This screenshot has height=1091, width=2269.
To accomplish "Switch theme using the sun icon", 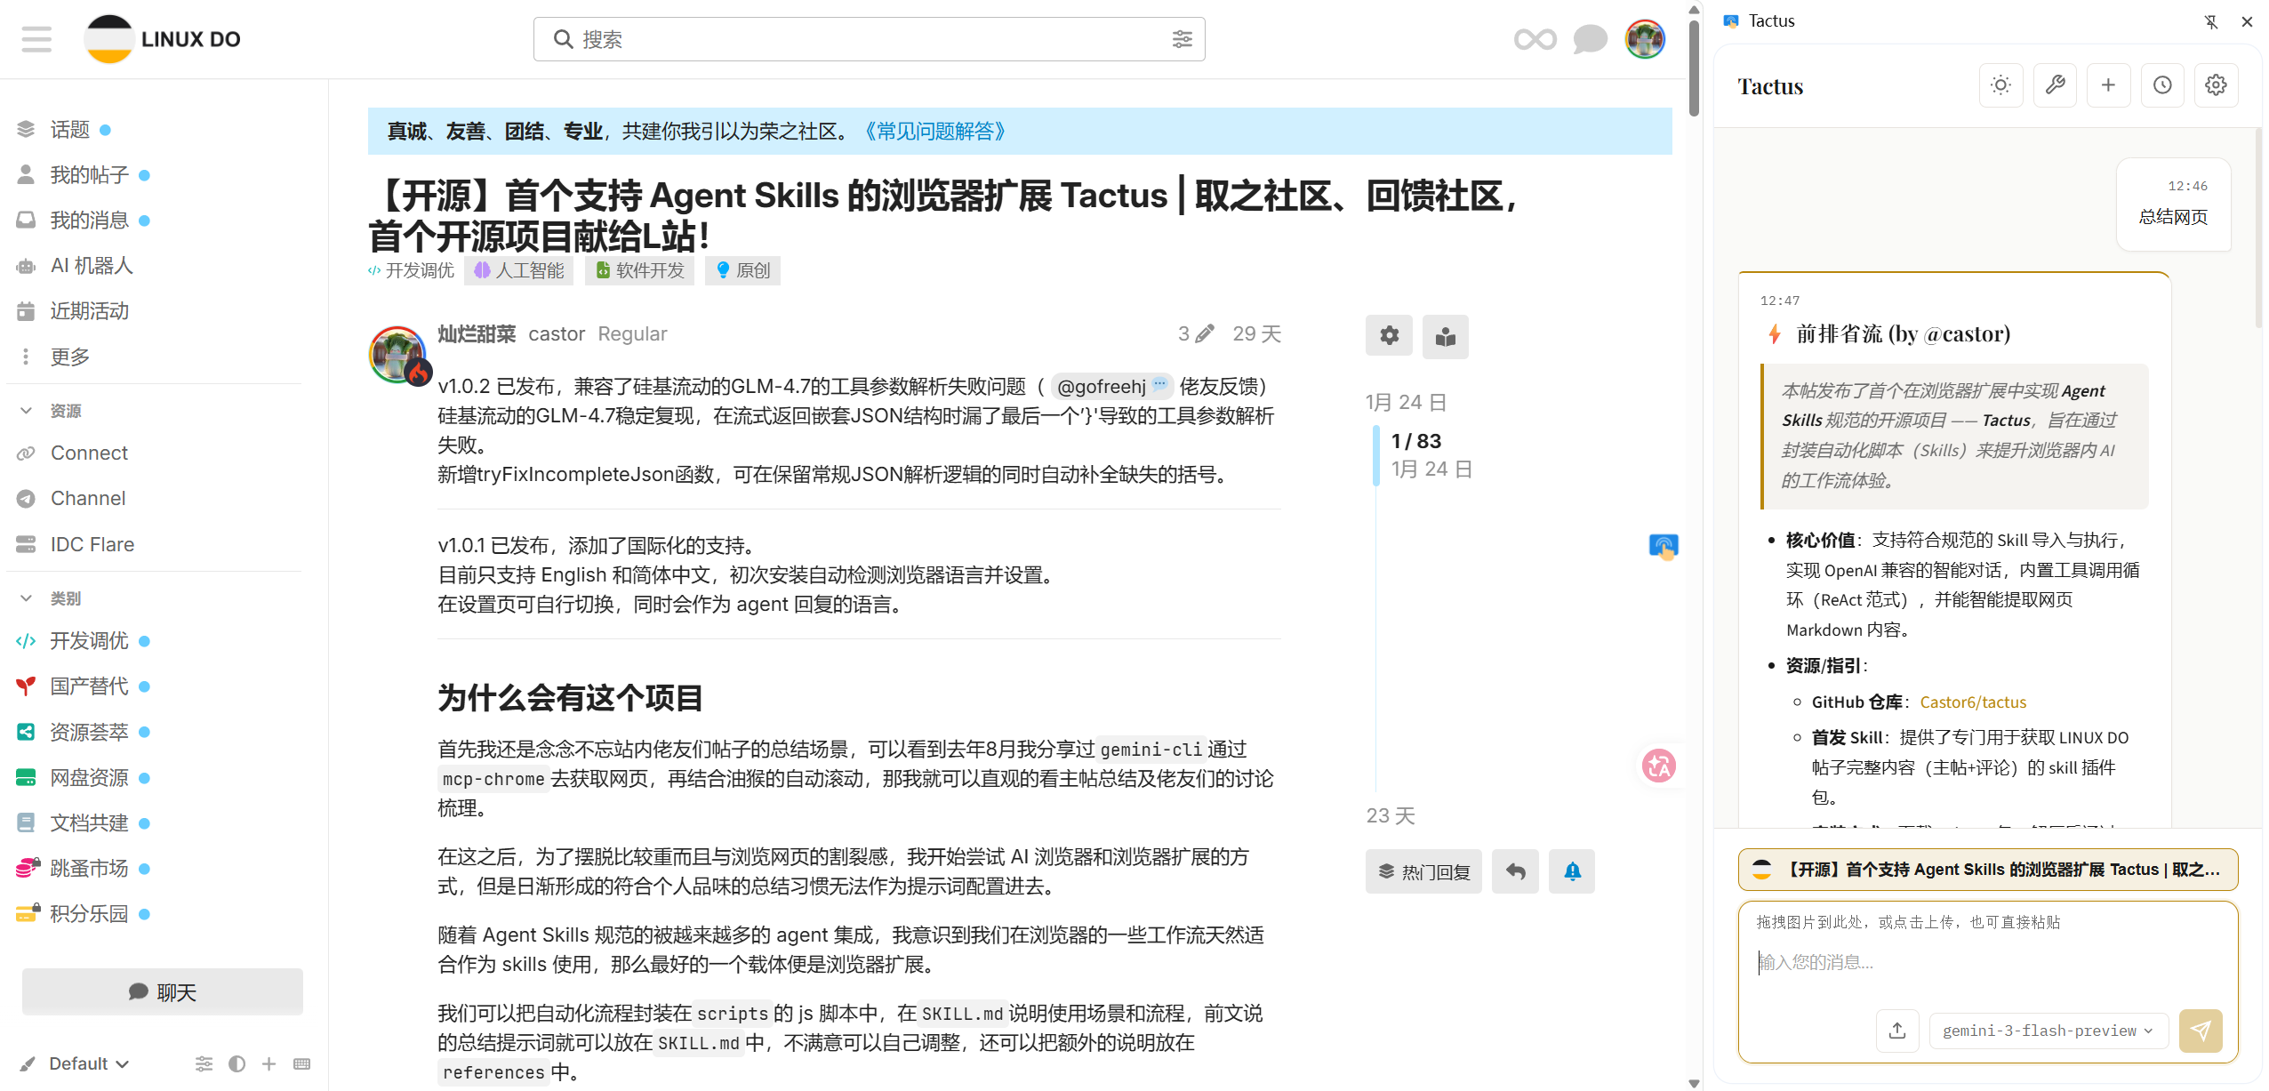I will coord(2000,84).
